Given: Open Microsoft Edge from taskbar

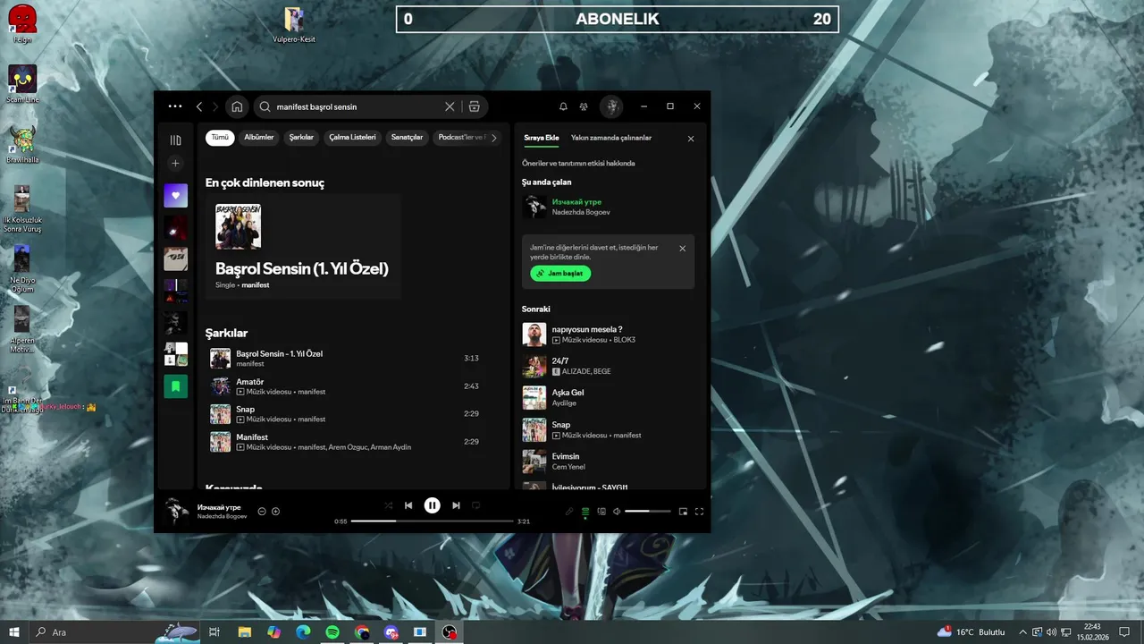Looking at the screenshot, I should pos(303,632).
